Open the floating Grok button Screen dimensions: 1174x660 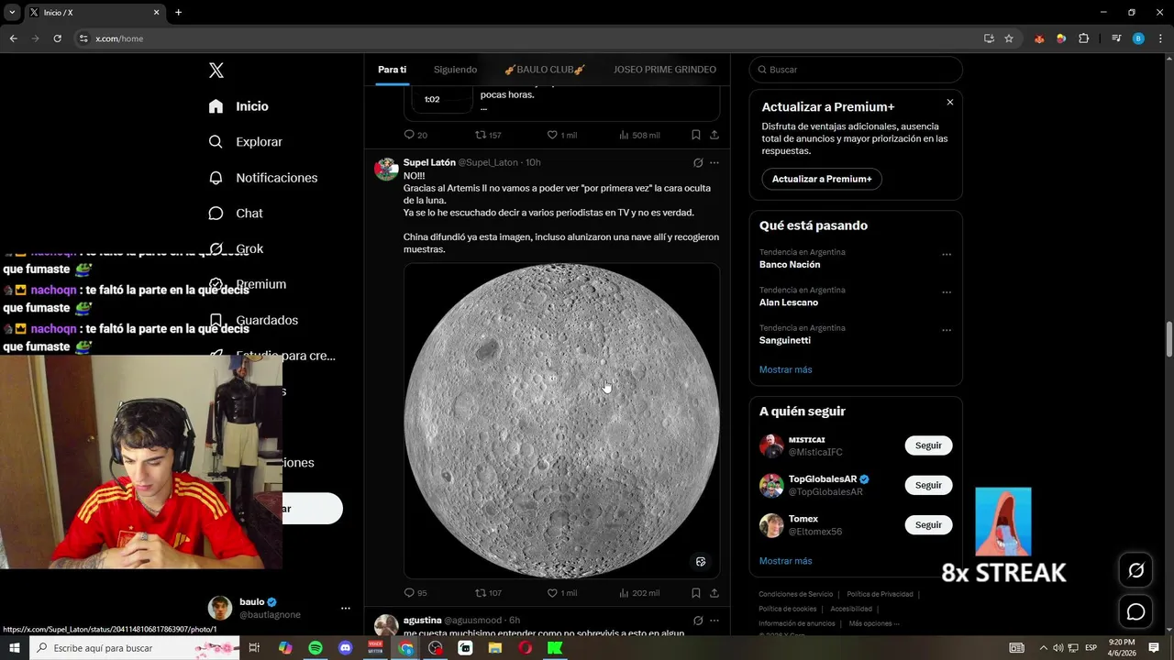point(1135,571)
